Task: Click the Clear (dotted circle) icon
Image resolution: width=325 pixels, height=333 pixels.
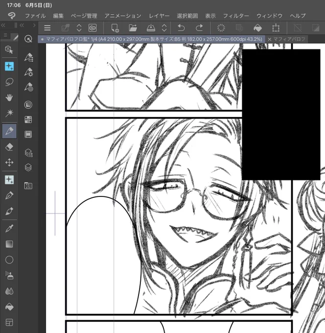Action: pos(221,28)
